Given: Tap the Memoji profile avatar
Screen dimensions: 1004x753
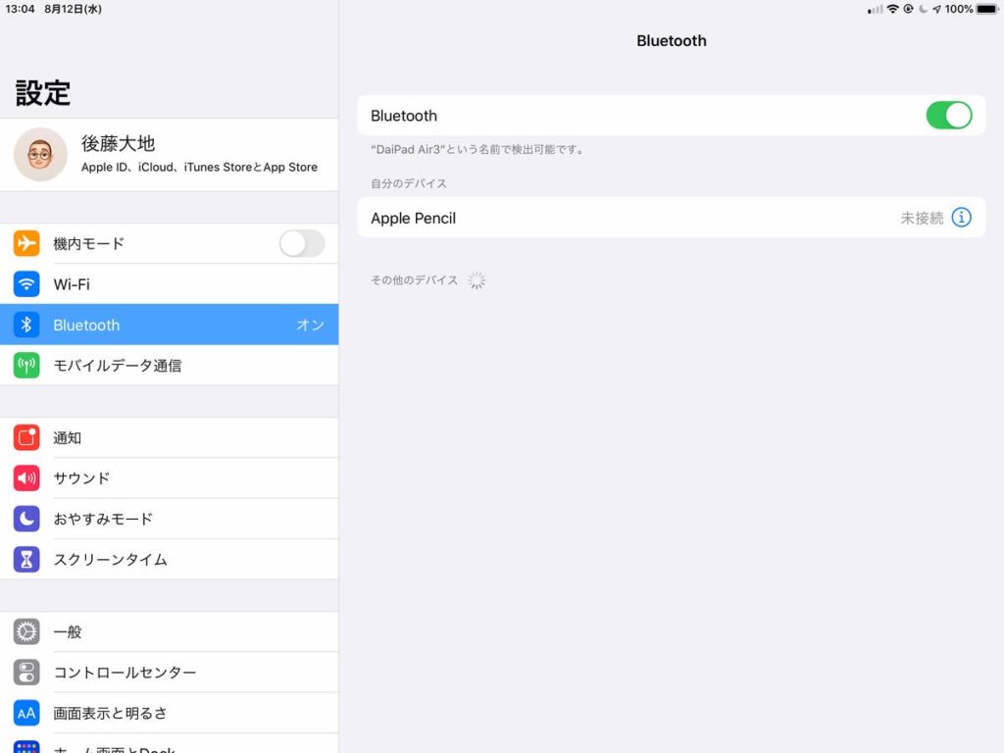Looking at the screenshot, I should (x=40, y=154).
